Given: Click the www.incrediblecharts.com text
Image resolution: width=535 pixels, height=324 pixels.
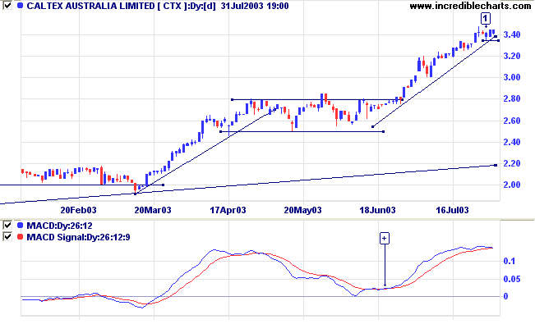Looking at the screenshot, I should tap(470, 6).
